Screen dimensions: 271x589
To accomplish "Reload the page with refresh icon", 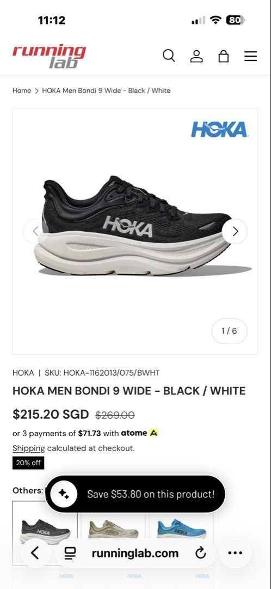I will (201, 553).
